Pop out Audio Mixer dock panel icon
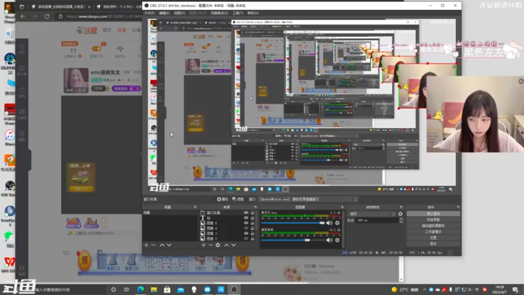The height and width of the screenshot is (295, 524). click(x=342, y=207)
